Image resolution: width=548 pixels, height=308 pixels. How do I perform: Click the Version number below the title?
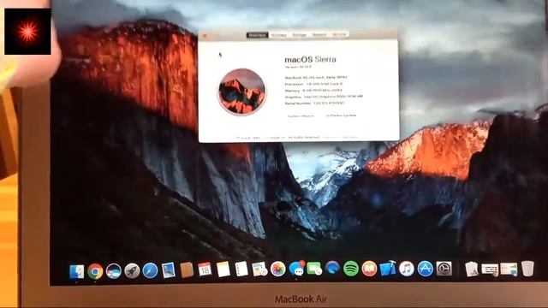(x=298, y=67)
